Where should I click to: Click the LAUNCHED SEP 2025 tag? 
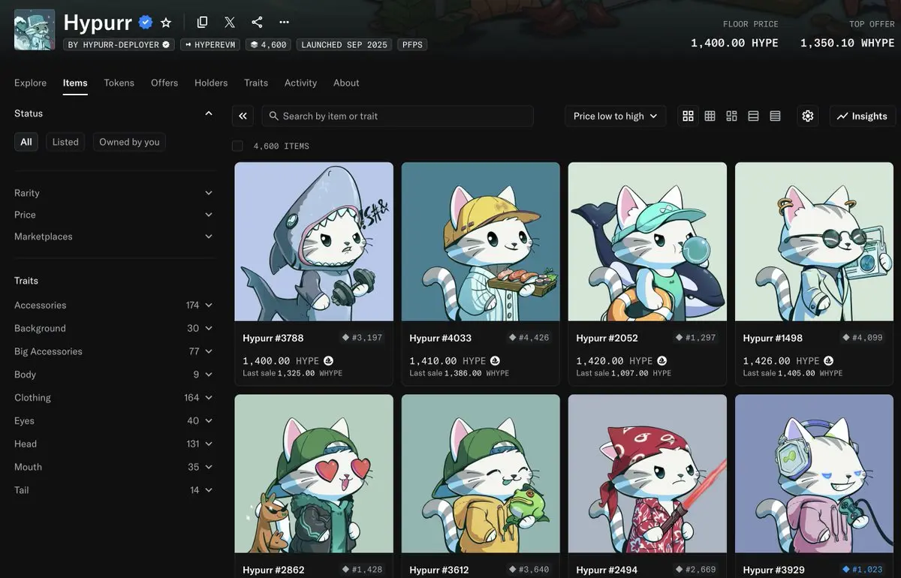[x=344, y=45]
